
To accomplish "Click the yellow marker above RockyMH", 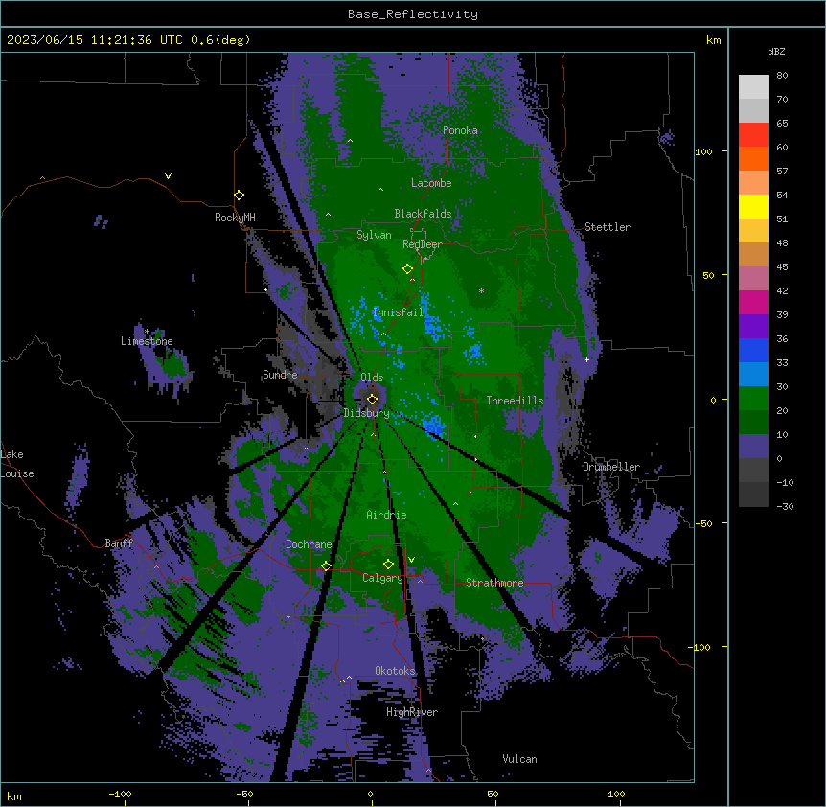I will [x=240, y=196].
